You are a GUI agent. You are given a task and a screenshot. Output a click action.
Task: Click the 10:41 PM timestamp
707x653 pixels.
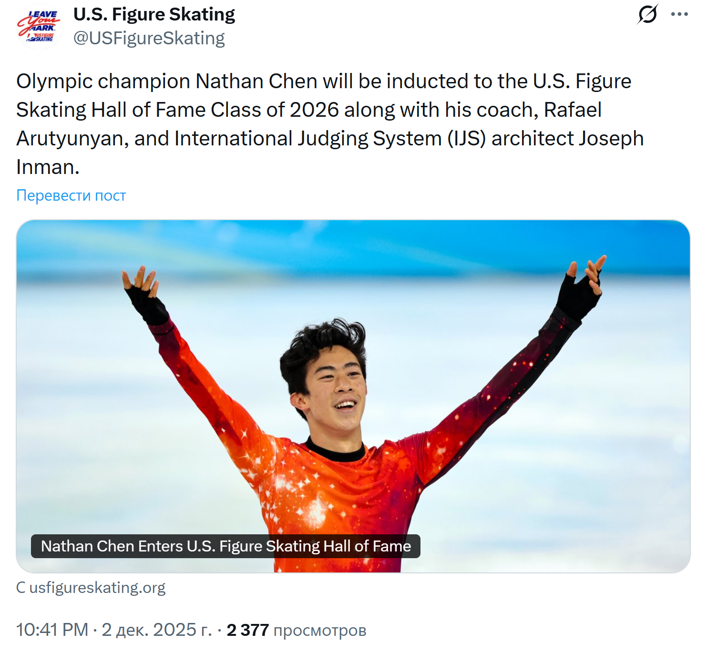(52, 630)
